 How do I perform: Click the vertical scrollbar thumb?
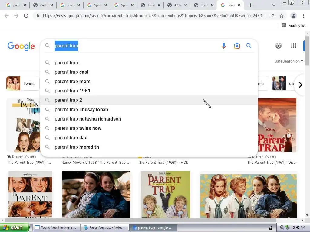307,51
